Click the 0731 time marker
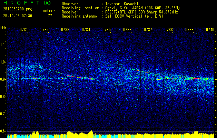 [24, 30]
